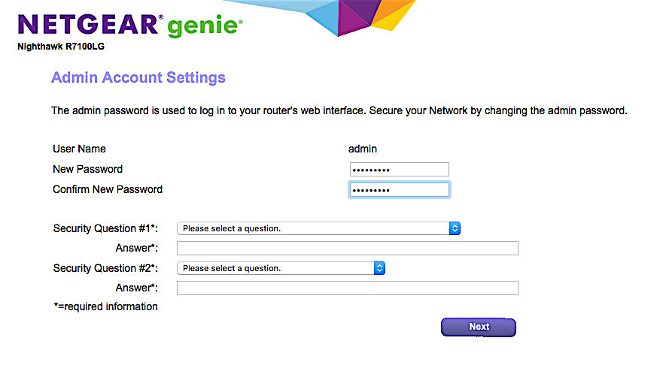669x380 pixels.
Task: Open the Security Question #1 dropdown
Action: coord(318,228)
